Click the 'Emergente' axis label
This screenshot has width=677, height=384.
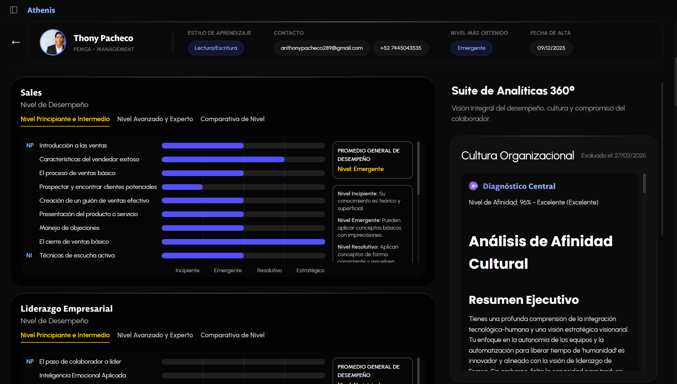[228, 270]
